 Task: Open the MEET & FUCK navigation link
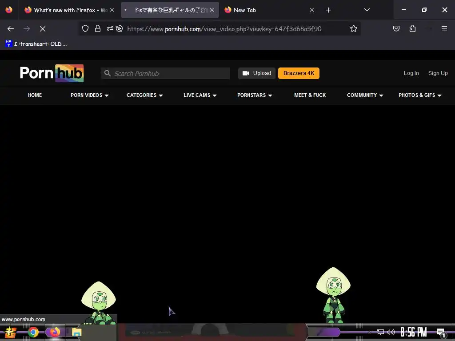coord(310,95)
